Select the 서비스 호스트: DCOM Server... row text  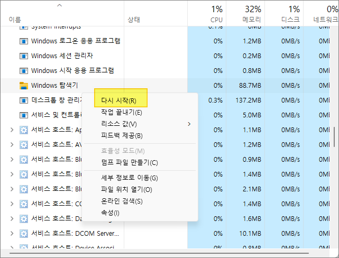click(75, 233)
